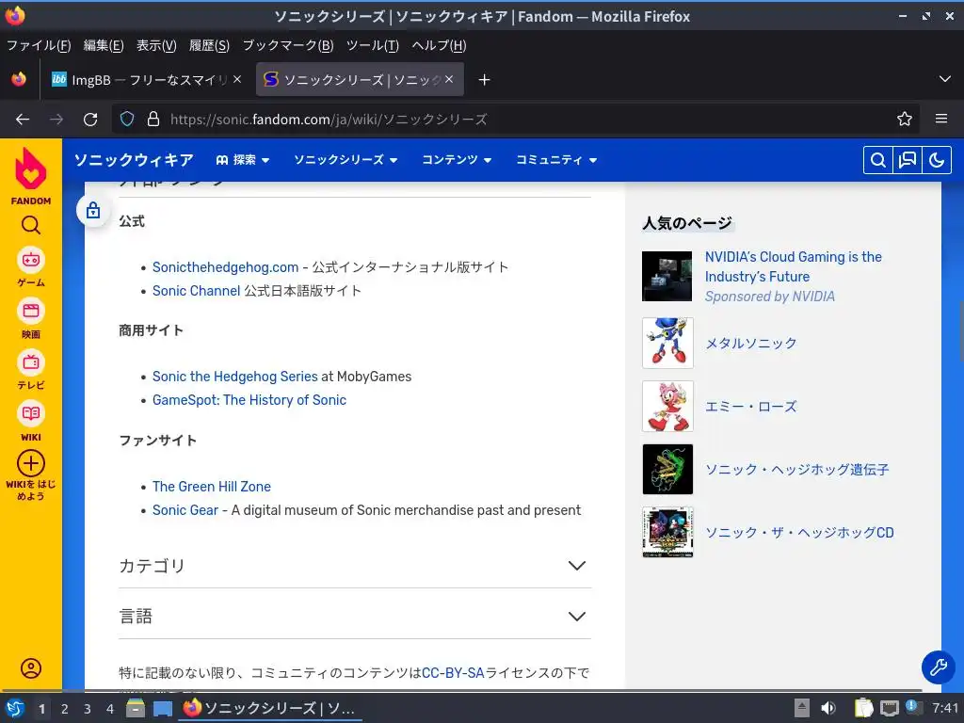Close the ソニックシリーズ tab

point(449,79)
